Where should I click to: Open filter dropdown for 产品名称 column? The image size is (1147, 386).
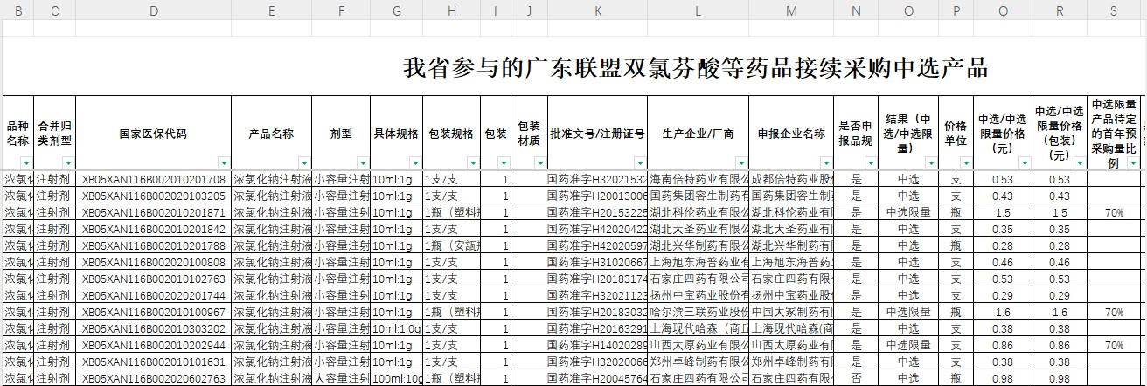pos(303,163)
